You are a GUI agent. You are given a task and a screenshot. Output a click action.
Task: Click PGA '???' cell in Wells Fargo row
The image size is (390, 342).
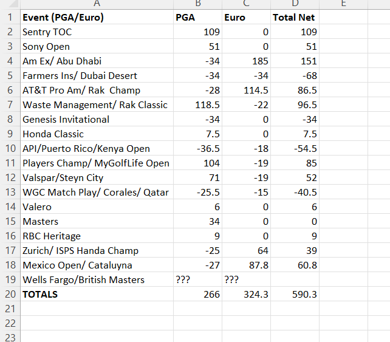coord(198,279)
